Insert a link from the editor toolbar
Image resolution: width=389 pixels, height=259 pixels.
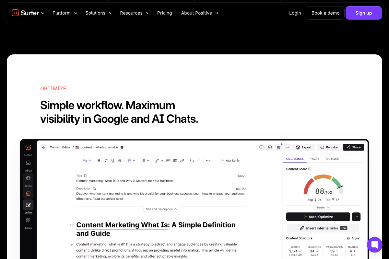[182, 161]
